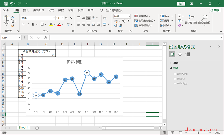Click the Share button
224x135 pixels.
[x=215, y=10]
